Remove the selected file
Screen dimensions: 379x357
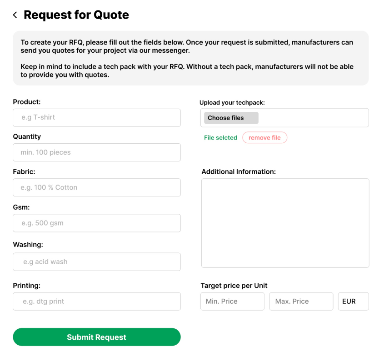(264, 138)
